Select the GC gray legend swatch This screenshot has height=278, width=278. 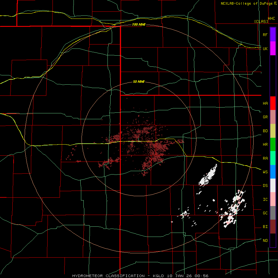273,213
